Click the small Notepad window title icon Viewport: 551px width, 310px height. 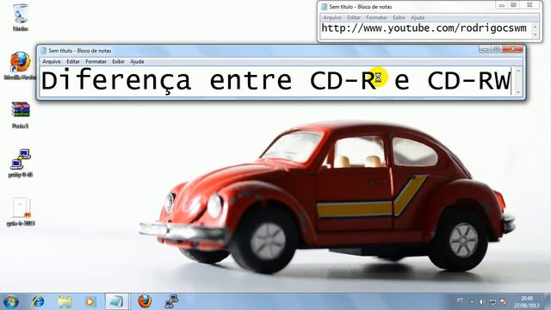(325, 7)
